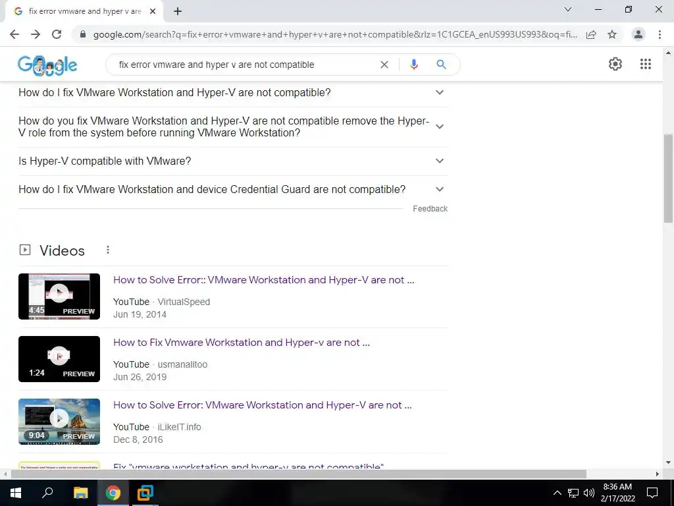Image resolution: width=674 pixels, height=506 pixels.
Task: Click the vertical scrollbar thumb
Action: [668, 179]
